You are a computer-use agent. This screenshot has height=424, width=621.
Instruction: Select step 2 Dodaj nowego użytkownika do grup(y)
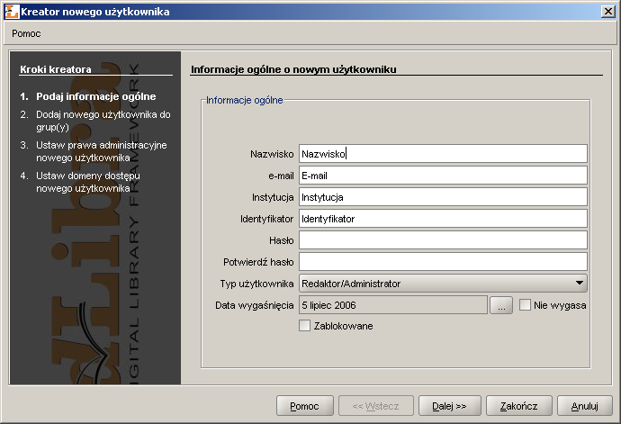(95, 121)
